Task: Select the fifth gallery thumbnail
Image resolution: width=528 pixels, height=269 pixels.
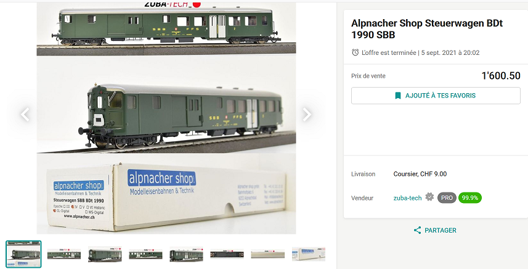Action: [186, 254]
